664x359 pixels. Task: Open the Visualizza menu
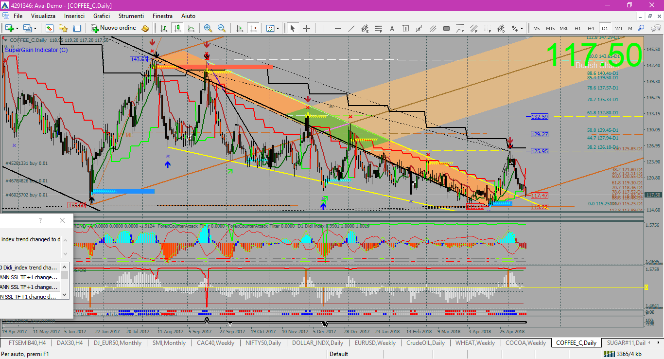[x=43, y=16]
